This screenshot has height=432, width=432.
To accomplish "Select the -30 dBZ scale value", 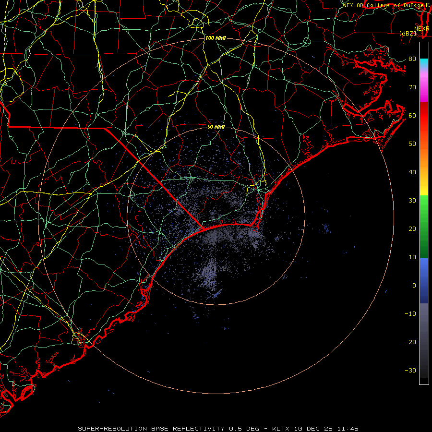I will pos(410,371).
